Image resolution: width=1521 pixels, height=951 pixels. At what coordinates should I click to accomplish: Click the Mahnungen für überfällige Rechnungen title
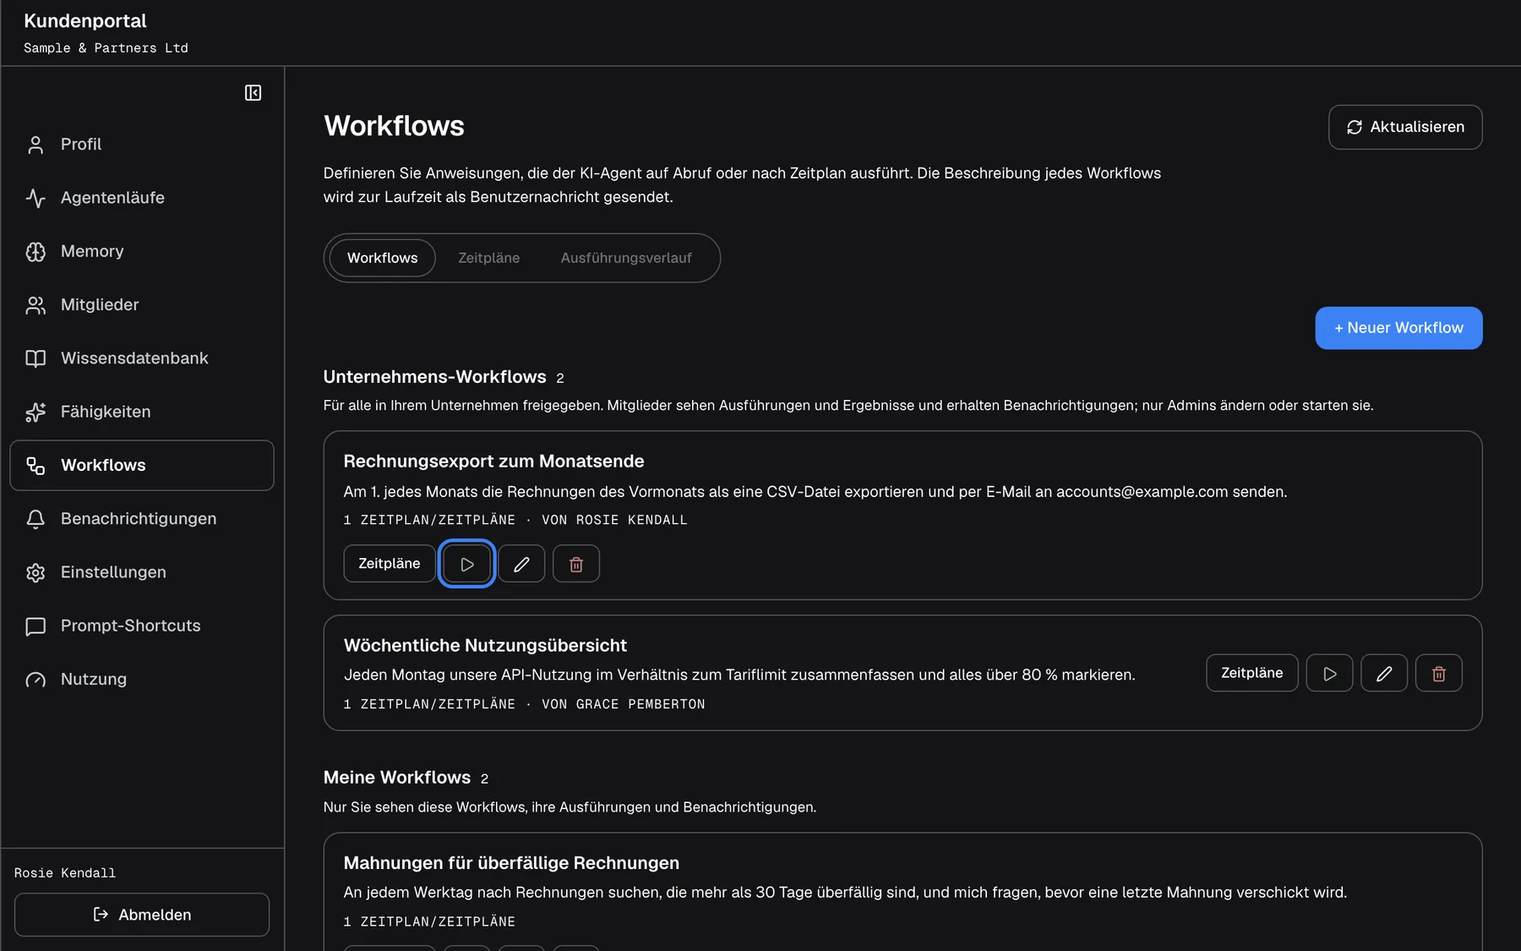(x=511, y=863)
